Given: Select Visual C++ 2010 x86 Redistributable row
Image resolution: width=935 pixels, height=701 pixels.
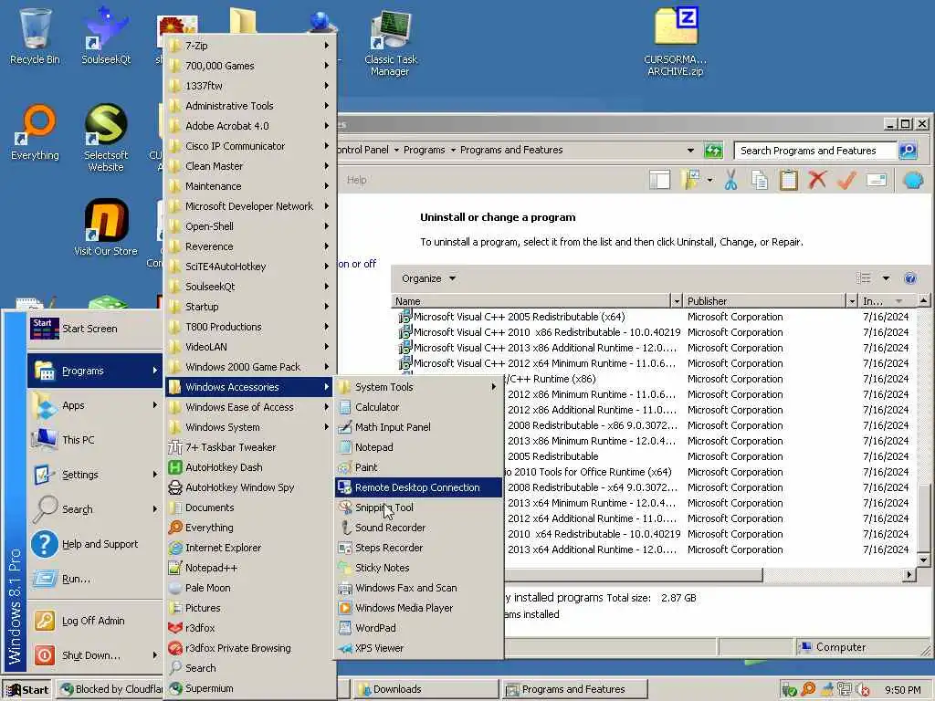Looking at the screenshot, I should [x=654, y=332].
